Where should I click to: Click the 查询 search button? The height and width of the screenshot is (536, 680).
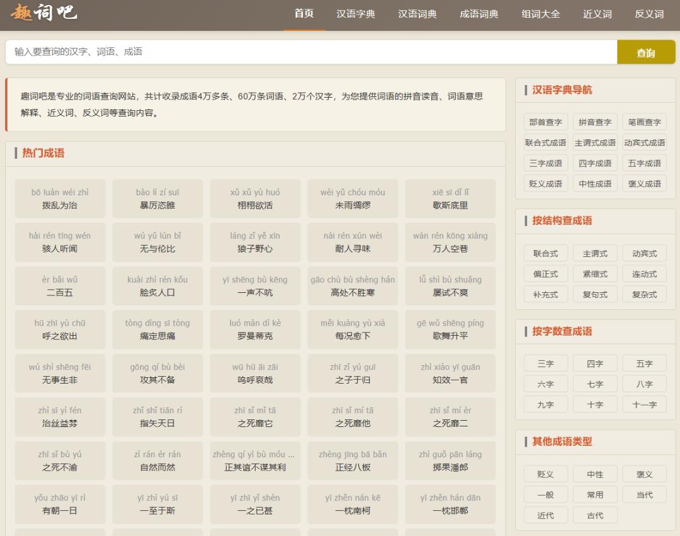(x=646, y=52)
